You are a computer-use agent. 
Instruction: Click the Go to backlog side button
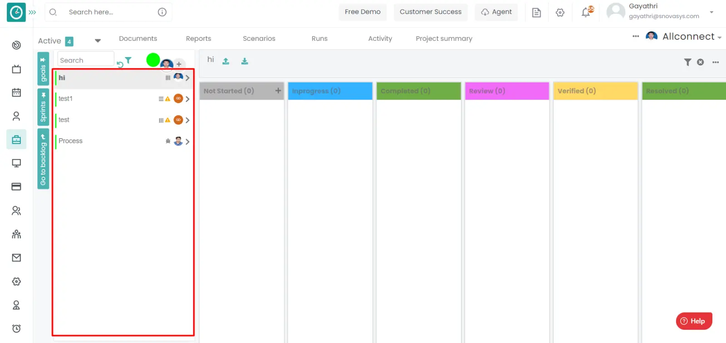(x=43, y=159)
